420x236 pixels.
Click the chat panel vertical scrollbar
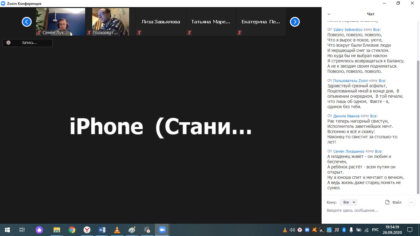418,128
